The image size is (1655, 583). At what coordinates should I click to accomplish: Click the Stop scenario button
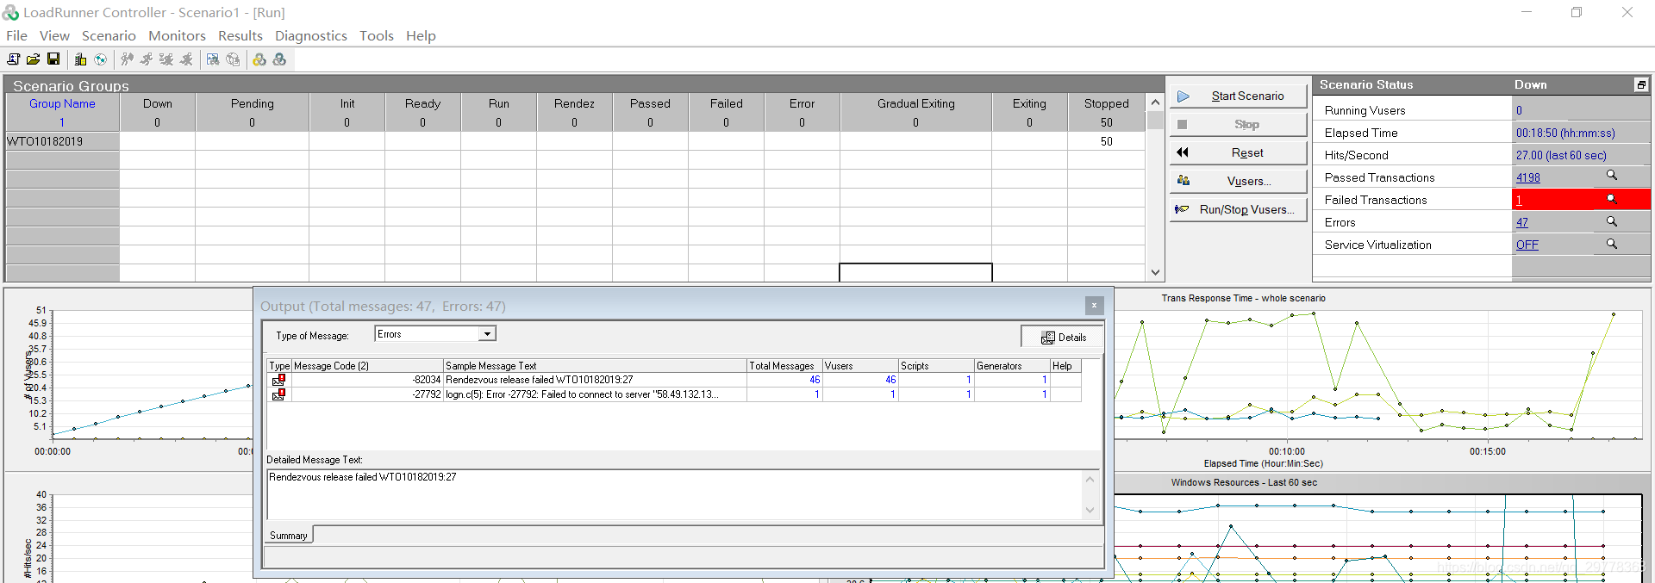pyautogui.click(x=1238, y=124)
